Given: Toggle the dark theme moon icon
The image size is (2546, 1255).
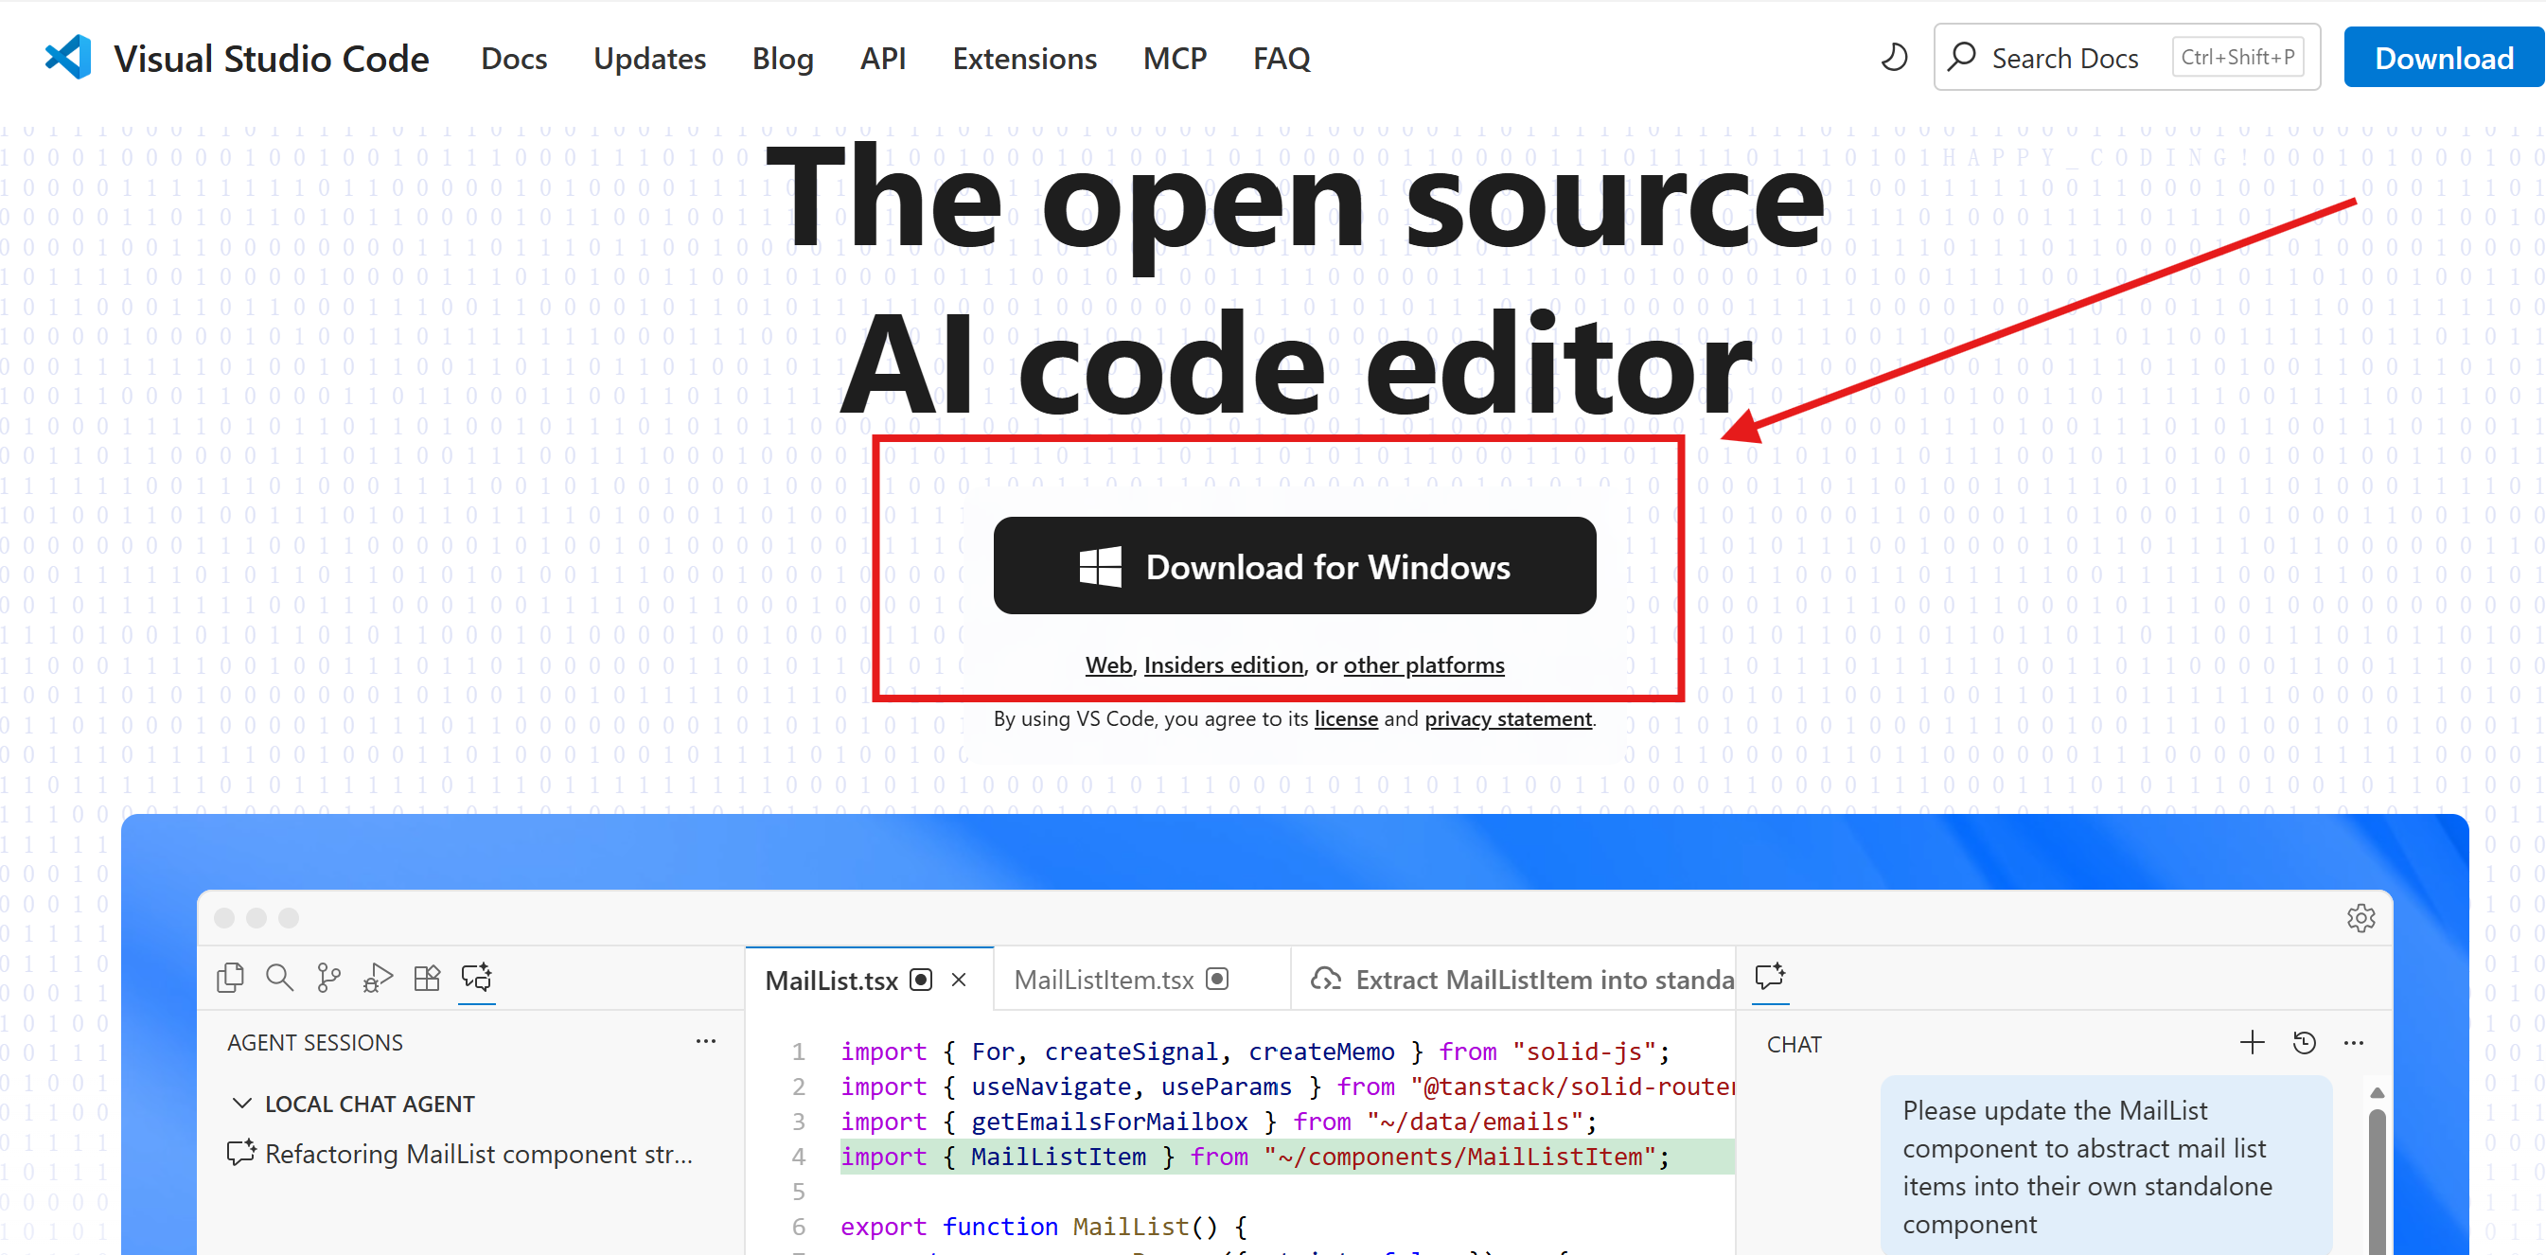Looking at the screenshot, I should (x=1894, y=58).
